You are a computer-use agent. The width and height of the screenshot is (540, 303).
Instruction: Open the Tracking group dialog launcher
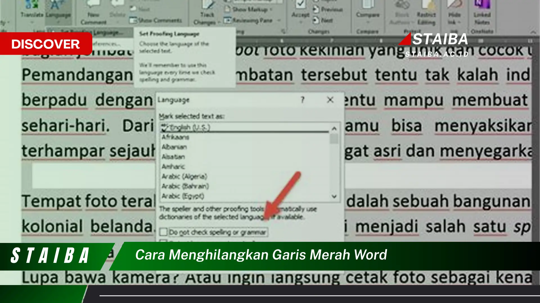point(283,31)
